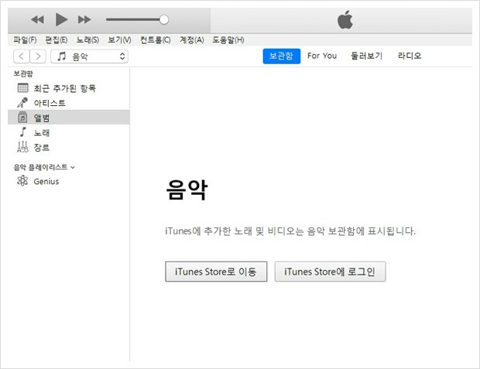
Task: Open the 음악 media type dropdown
Action: (x=89, y=56)
